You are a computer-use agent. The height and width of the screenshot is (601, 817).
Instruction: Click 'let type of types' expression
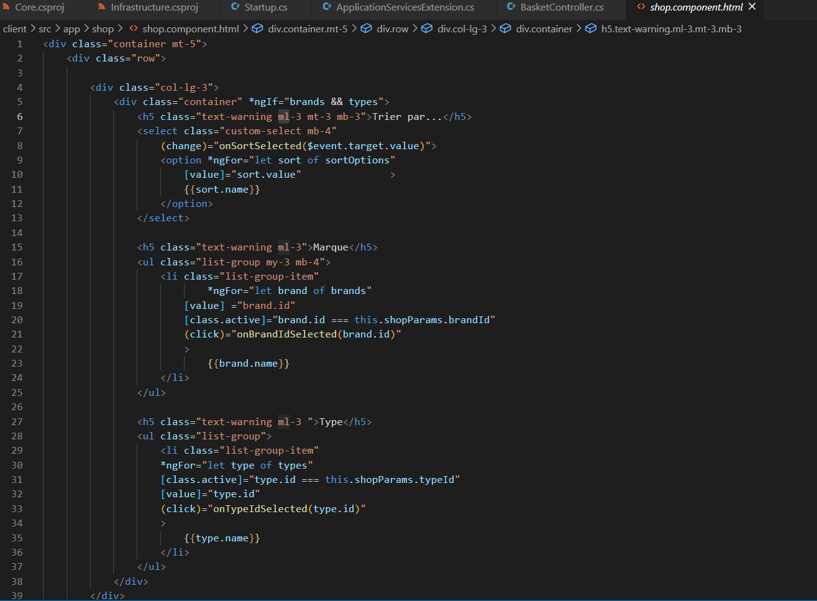click(257, 466)
